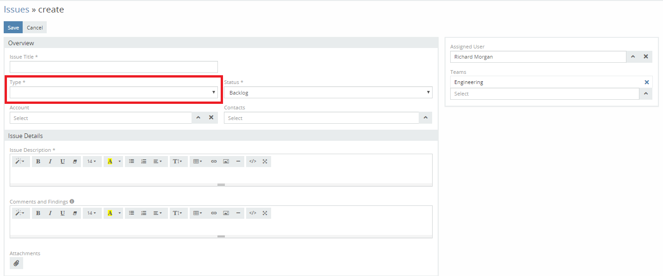
Task: Click the Issues breadcrumb link
Action: click(17, 10)
